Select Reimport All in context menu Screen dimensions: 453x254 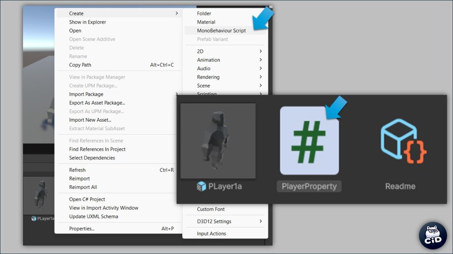pos(83,187)
